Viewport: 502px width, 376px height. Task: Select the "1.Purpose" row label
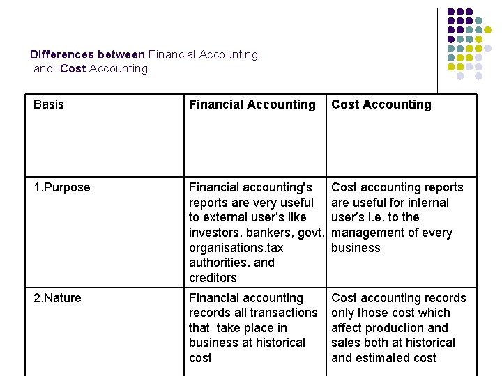(62, 187)
